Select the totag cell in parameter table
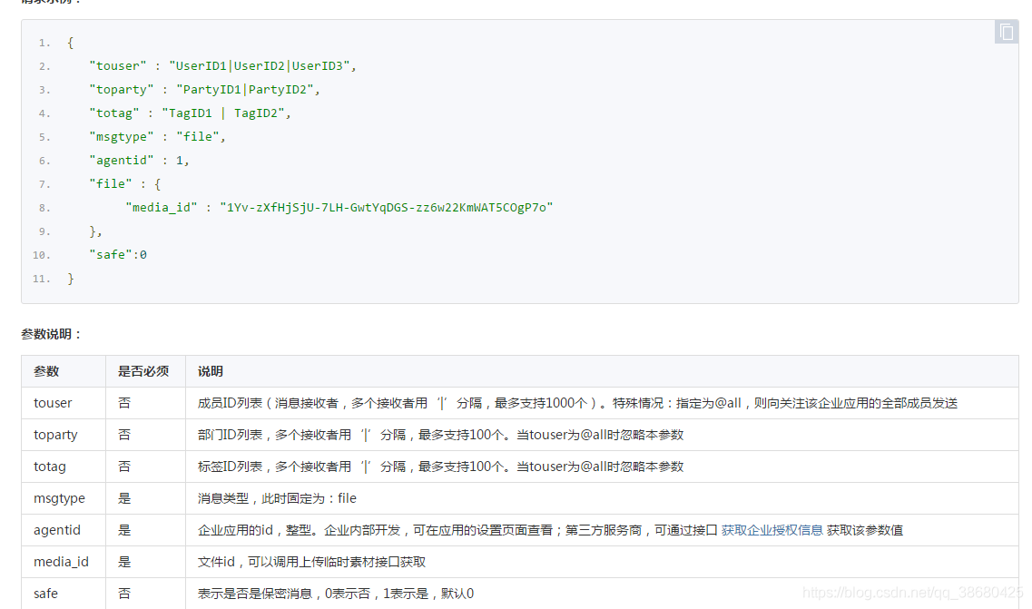 pyautogui.click(x=50, y=467)
